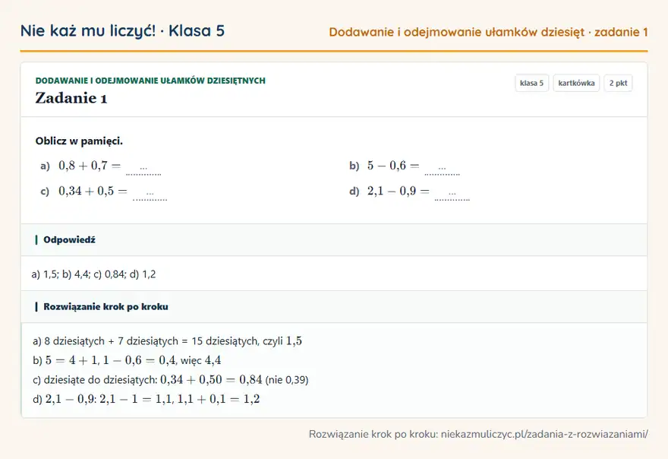Select the 'kartkówka' tag
The width and height of the screenshot is (668, 459).
click(576, 83)
